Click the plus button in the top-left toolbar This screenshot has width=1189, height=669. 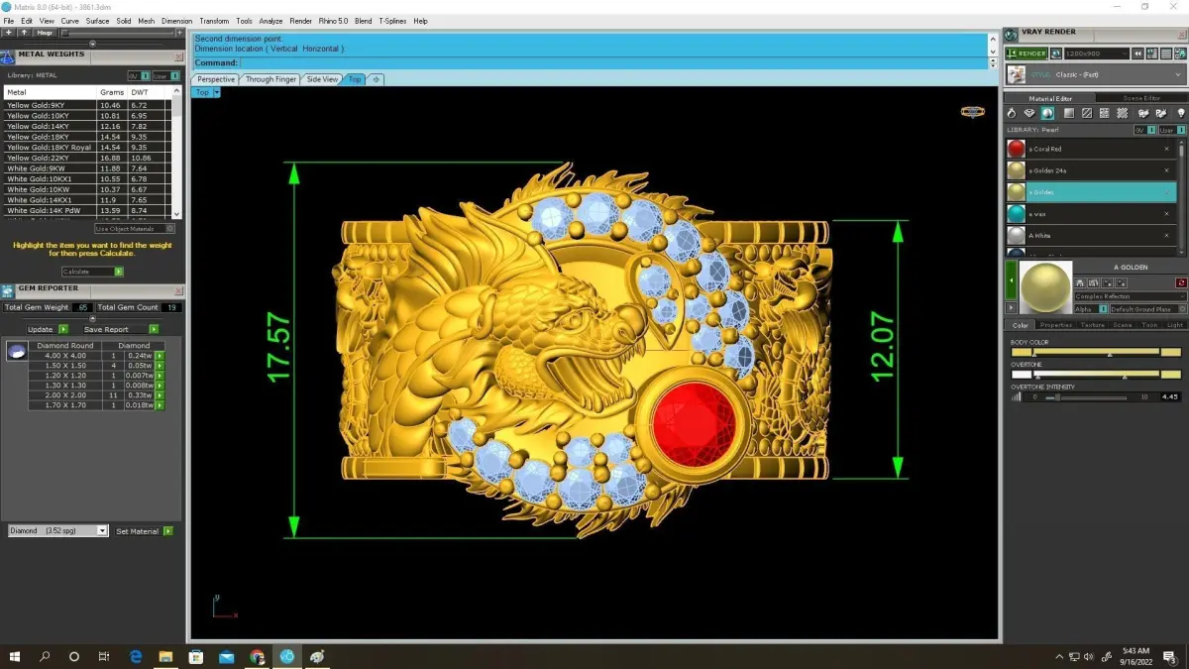click(8, 33)
